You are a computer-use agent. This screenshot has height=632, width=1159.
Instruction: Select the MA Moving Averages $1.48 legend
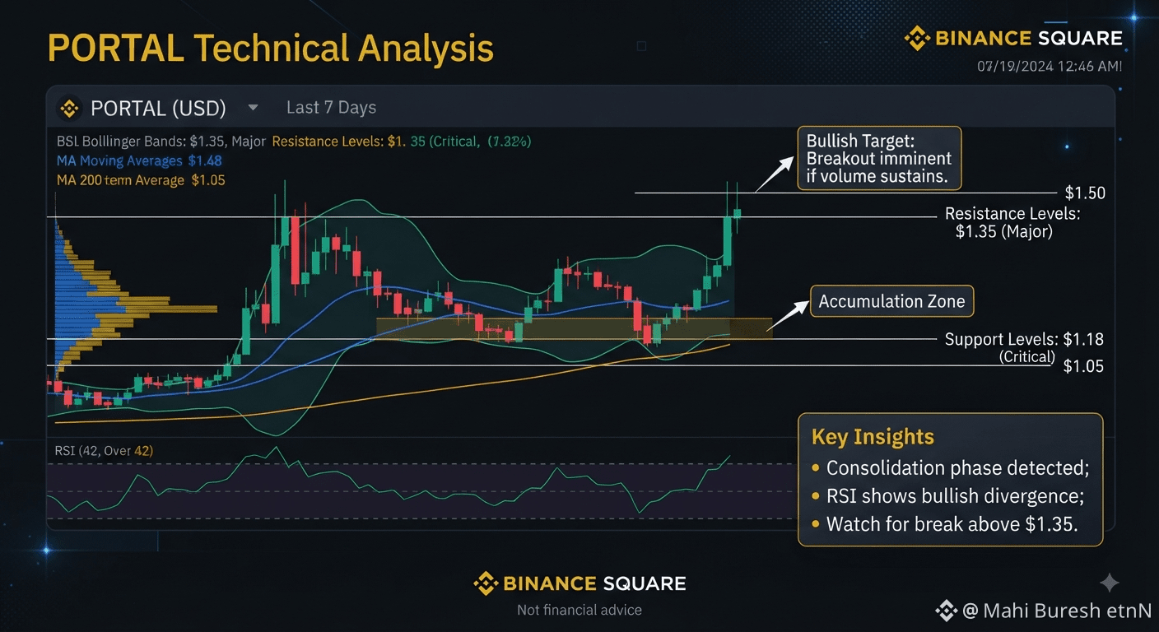point(139,161)
